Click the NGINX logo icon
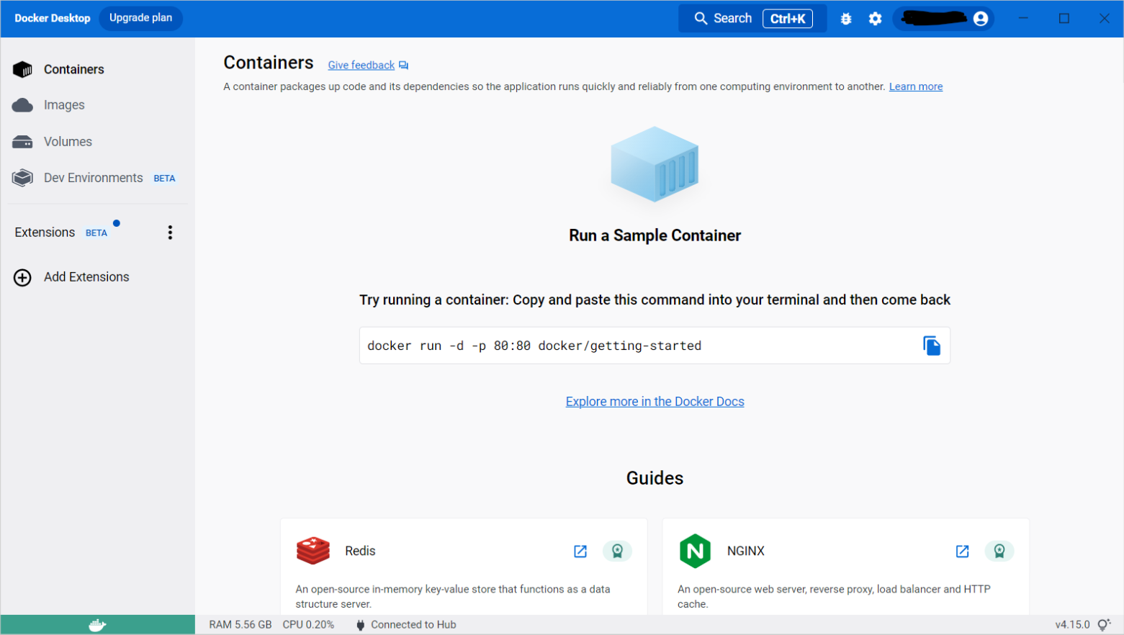 click(x=695, y=551)
